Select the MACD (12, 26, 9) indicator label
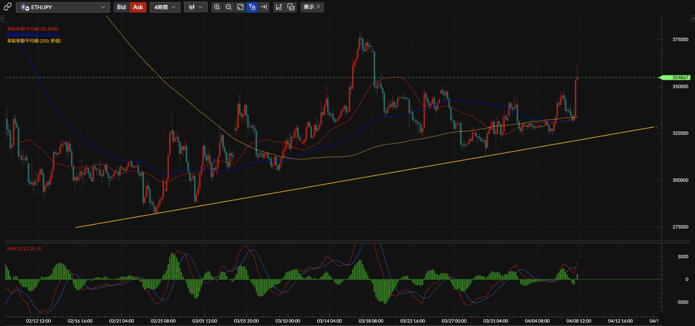This screenshot has height=326, width=695. (24, 249)
